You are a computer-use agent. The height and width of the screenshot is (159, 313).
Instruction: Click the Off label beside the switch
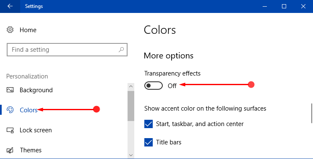pyautogui.click(x=172, y=86)
